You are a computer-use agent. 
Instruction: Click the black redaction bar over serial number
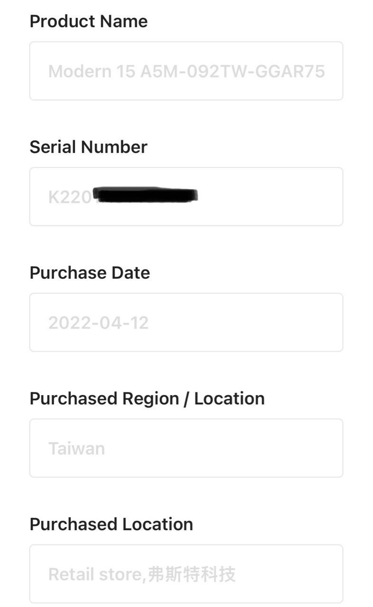(x=145, y=195)
